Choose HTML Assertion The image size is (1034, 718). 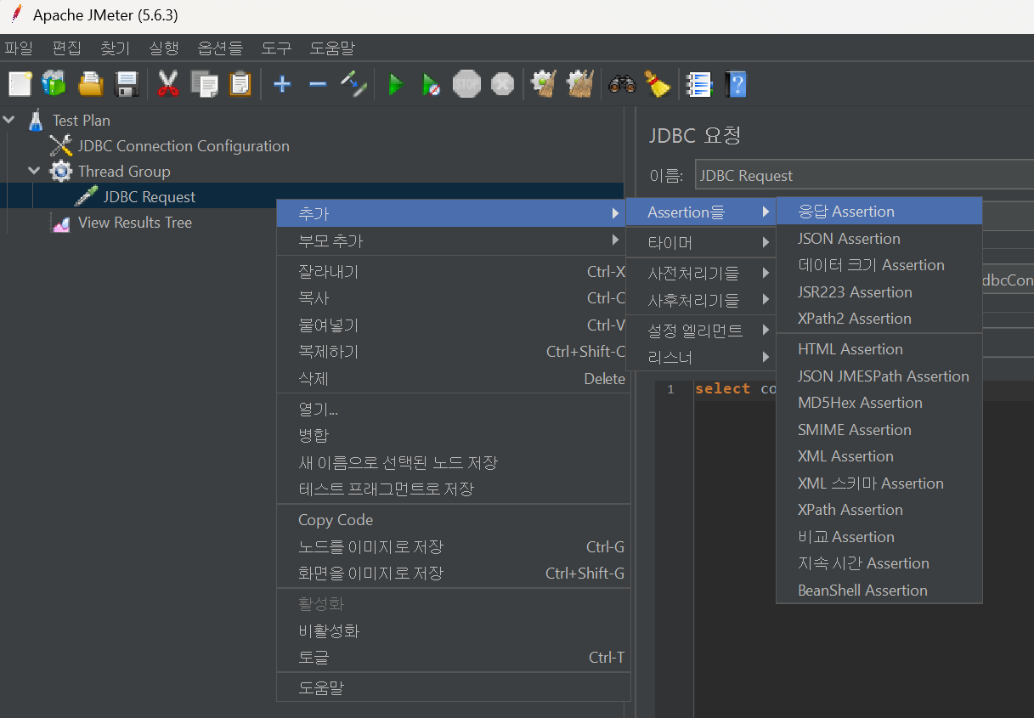(x=879, y=349)
